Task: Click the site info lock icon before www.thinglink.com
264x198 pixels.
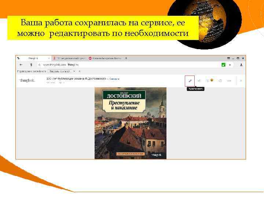Action: point(39,65)
